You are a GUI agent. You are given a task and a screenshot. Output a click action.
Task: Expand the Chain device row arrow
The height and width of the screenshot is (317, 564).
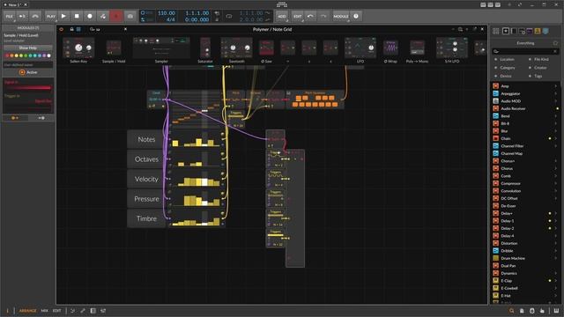coord(555,138)
